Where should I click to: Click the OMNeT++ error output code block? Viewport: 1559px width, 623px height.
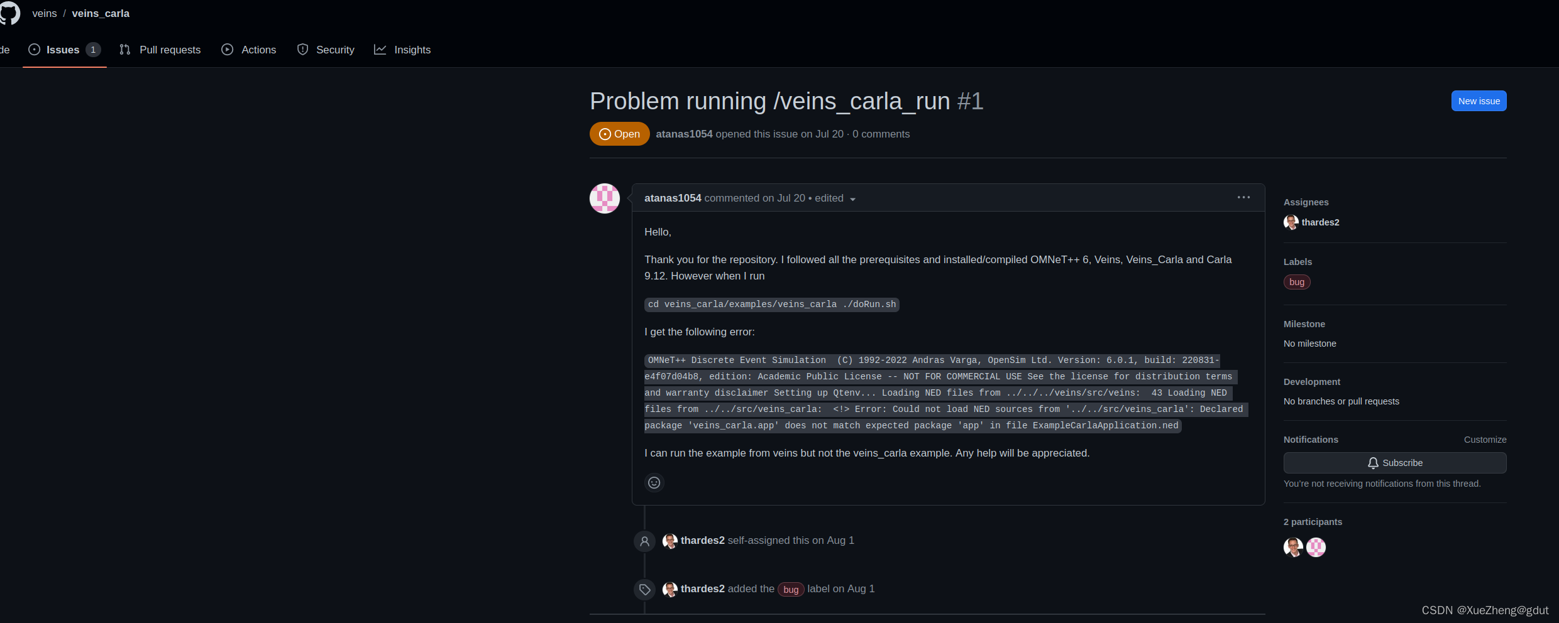click(x=946, y=393)
